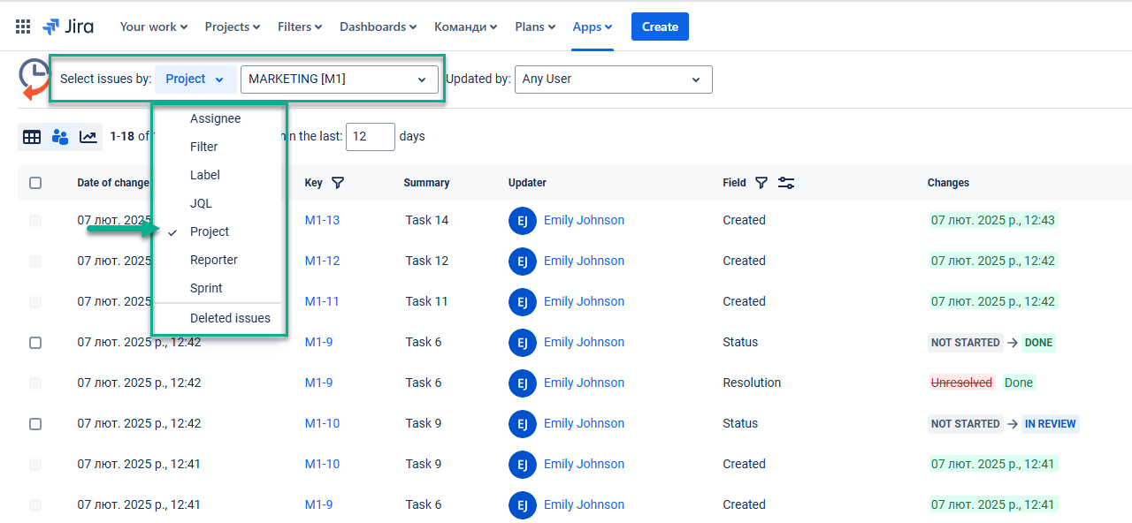This screenshot has height=523, width=1132.
Task: Click filter icon next to Key column
Action: pos(337,183)
